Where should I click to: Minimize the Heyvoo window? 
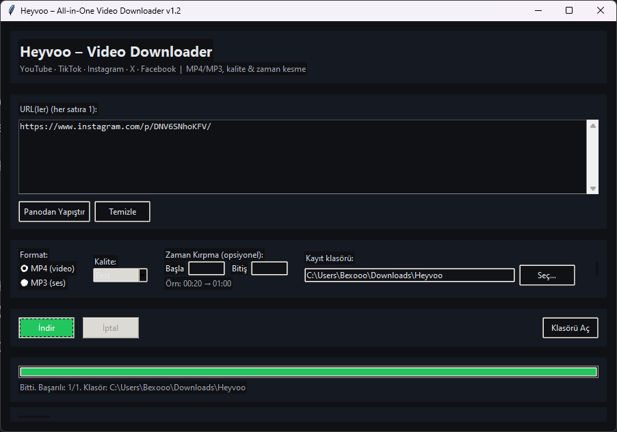[x=538, y=10]
